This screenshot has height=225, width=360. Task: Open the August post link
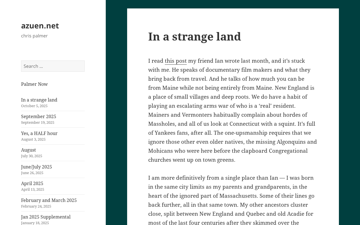point(28,150)
